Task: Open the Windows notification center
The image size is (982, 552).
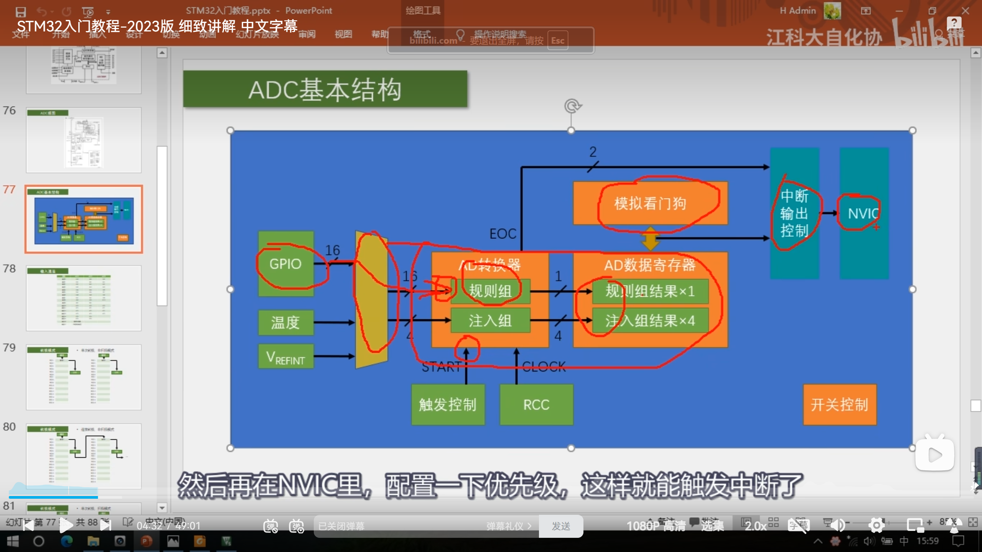Action: pos(958,541)
